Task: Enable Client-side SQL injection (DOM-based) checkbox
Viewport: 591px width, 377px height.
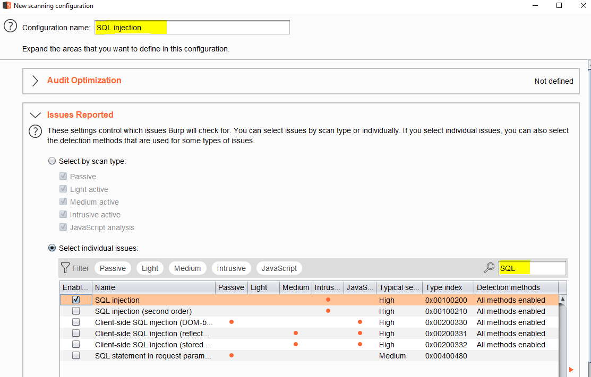Action: [76, 322]
